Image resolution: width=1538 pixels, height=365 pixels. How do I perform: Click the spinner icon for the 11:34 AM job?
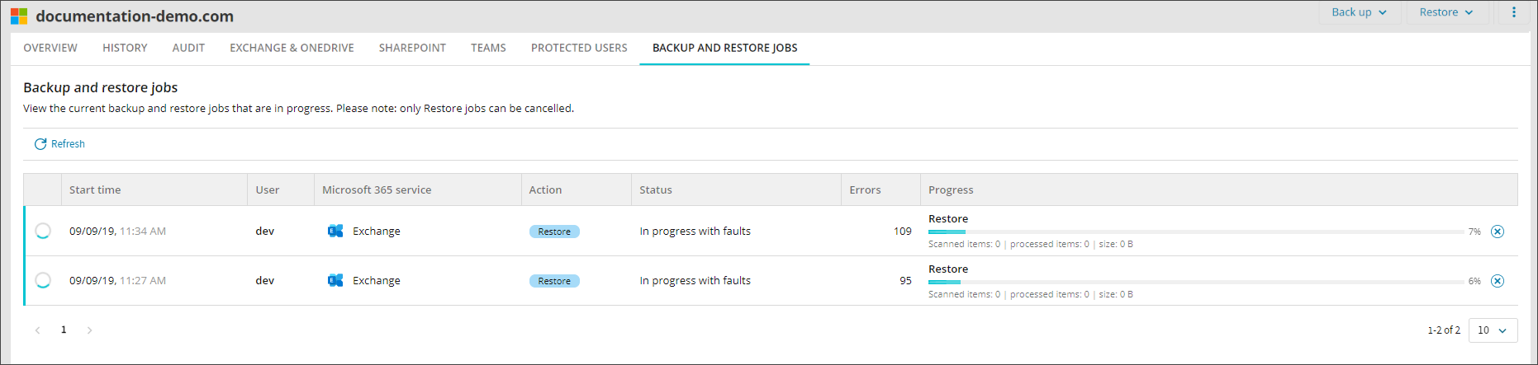pyautogui.click(x=43, y=231)
